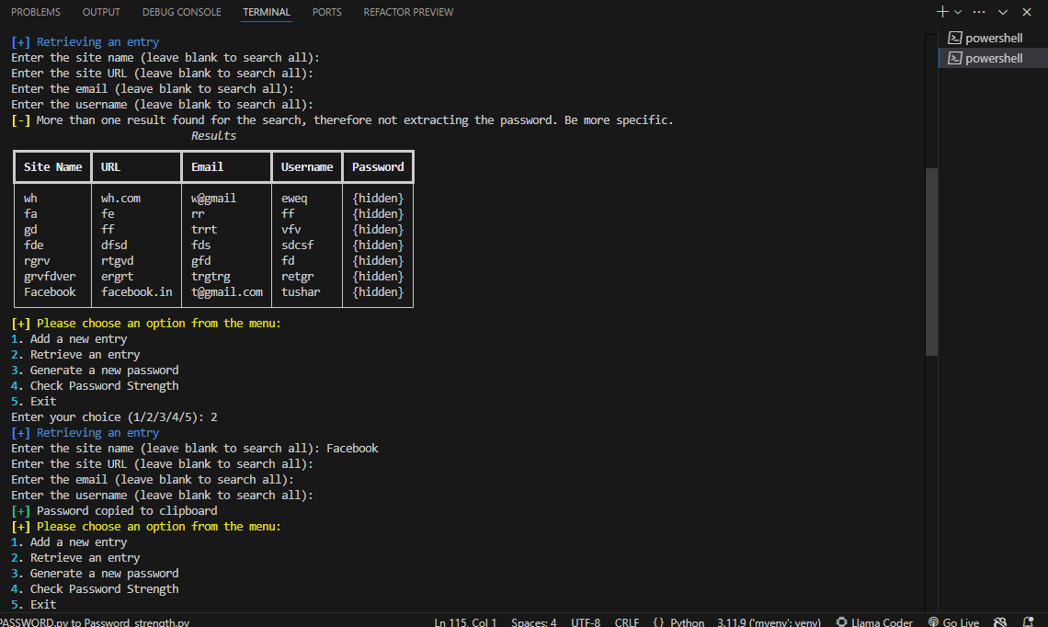Start Go Live server

[x=953, y=621]
